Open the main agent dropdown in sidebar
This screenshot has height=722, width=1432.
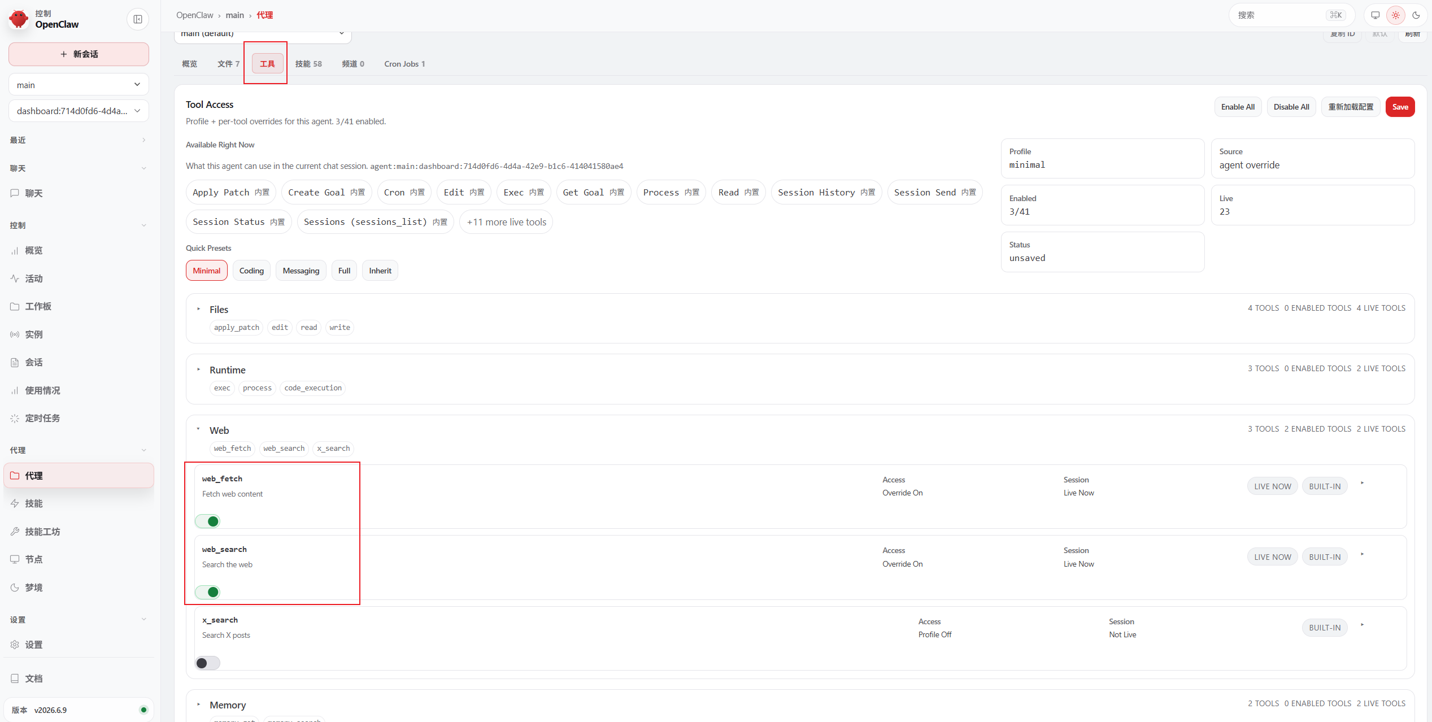pos(79,85)
